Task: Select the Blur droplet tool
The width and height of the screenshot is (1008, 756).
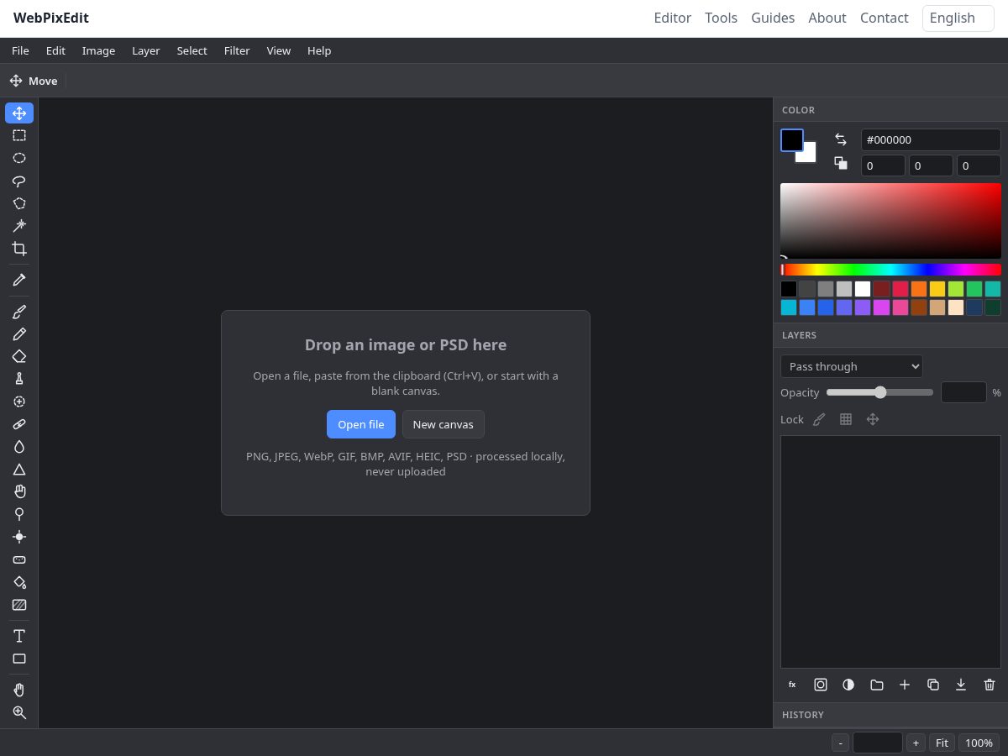Action: click(19, 448)
